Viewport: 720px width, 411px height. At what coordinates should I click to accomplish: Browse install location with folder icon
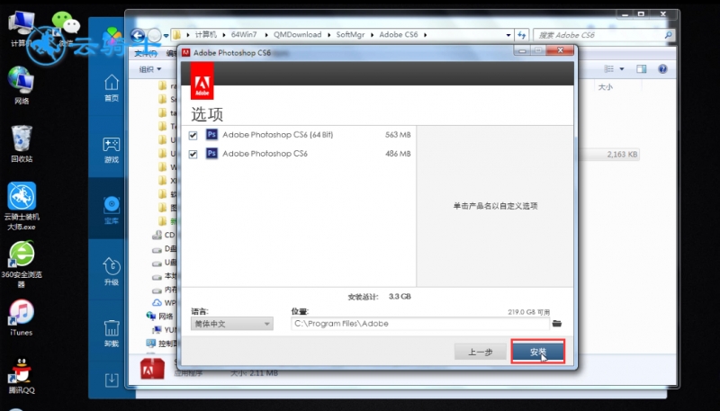pos(557,324)
